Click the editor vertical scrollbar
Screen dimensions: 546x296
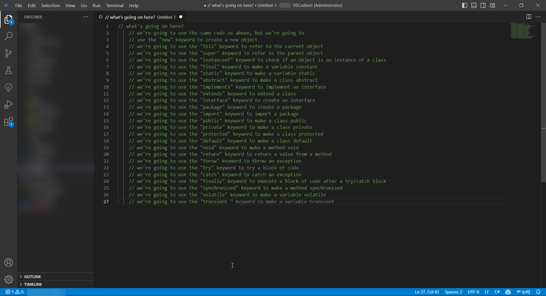click(543, 102)
